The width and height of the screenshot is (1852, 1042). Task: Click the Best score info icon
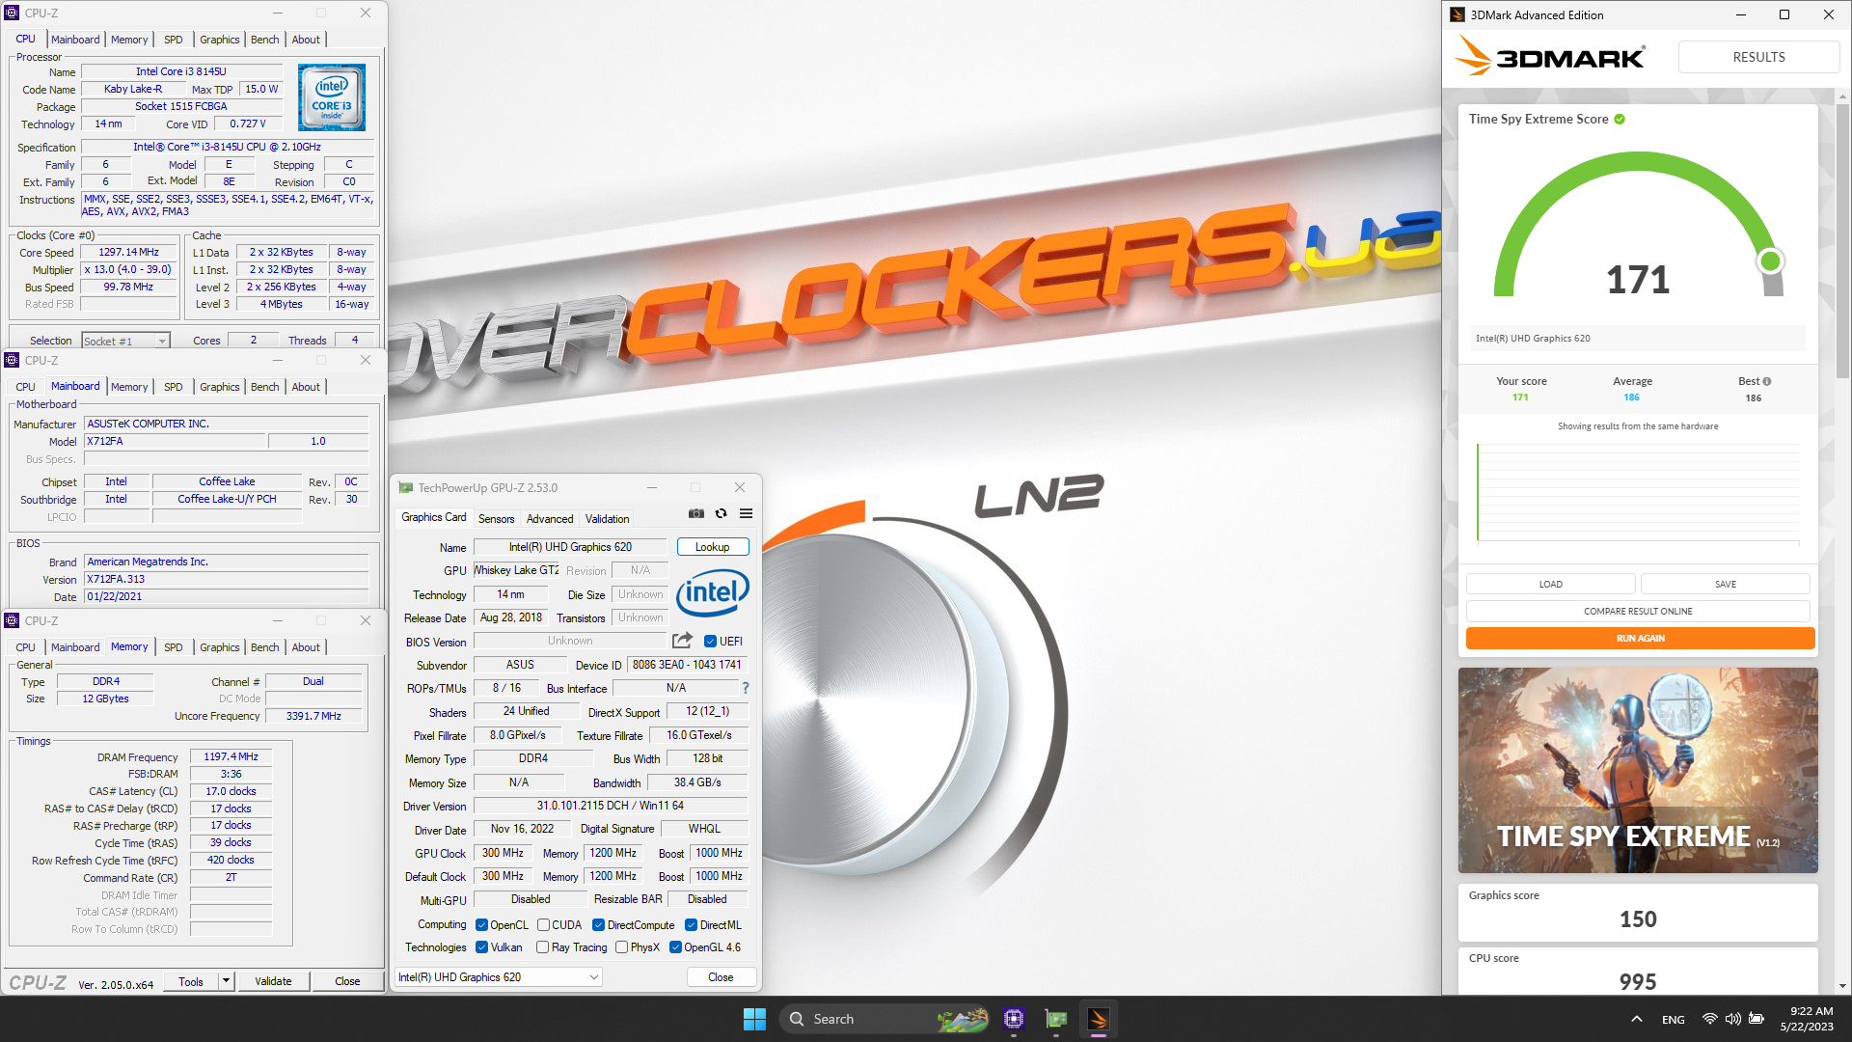[1767, 382]
